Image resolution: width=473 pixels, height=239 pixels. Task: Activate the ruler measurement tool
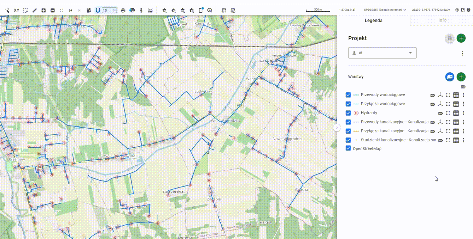click(34, 10)
